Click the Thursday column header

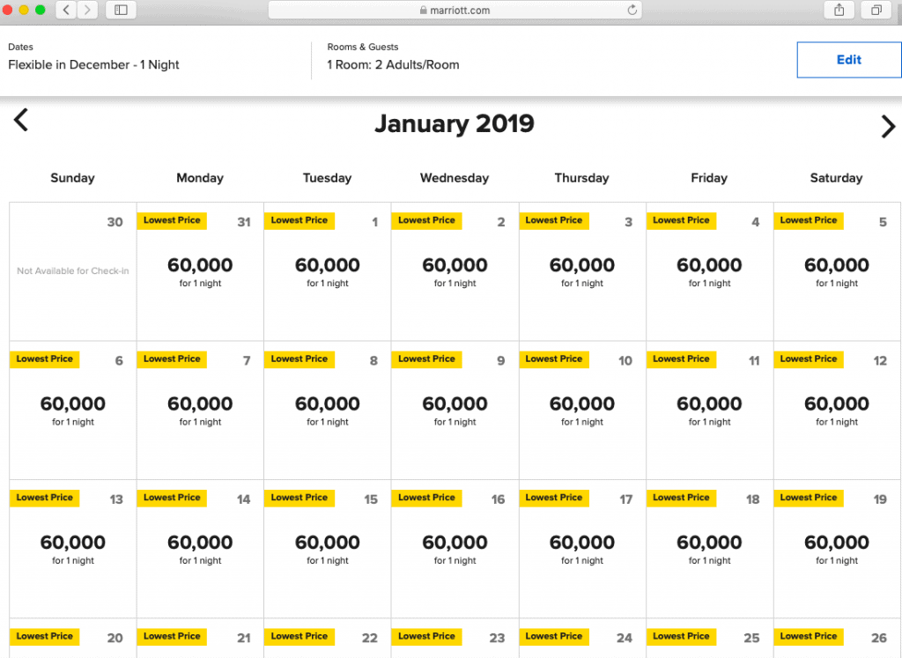(581, 178)
